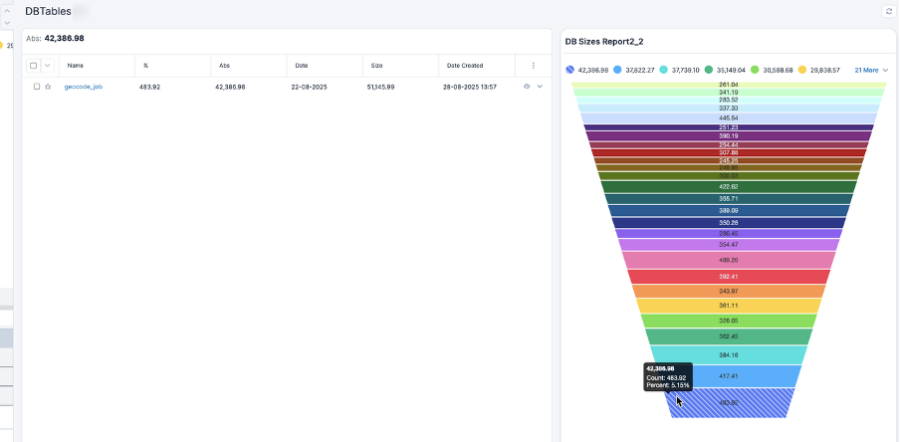Open the geocode_job link
The width and height of the screenshot is (900, 442).
(x=84, y=87)
